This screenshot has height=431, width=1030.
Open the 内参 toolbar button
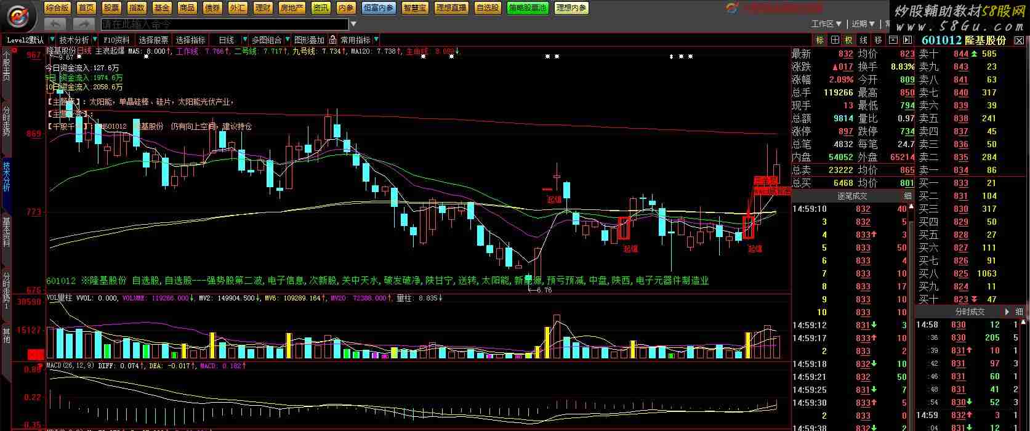pos(346,8)
